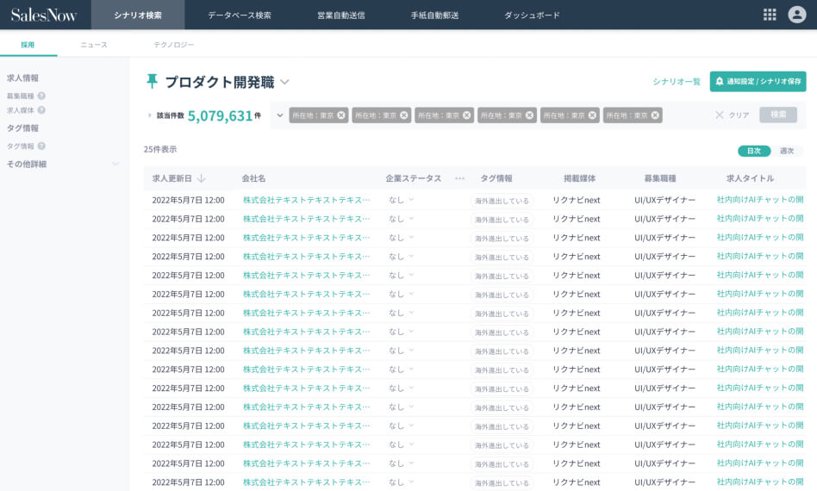Screen dimensions: 817x491
Task: Click the 求人媒体 sidebar filter label
Action: pos(21,110)
